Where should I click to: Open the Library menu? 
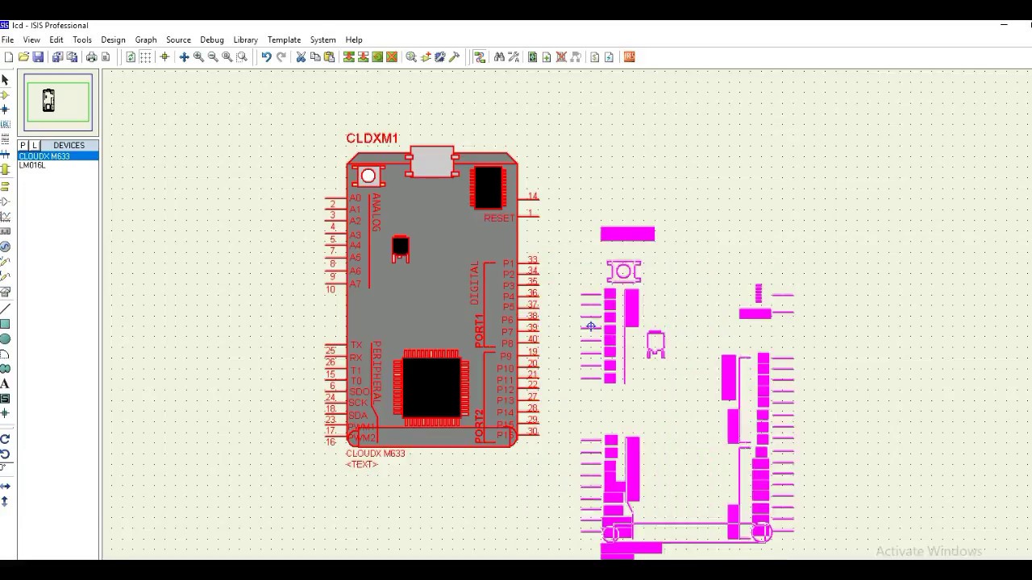245,39
